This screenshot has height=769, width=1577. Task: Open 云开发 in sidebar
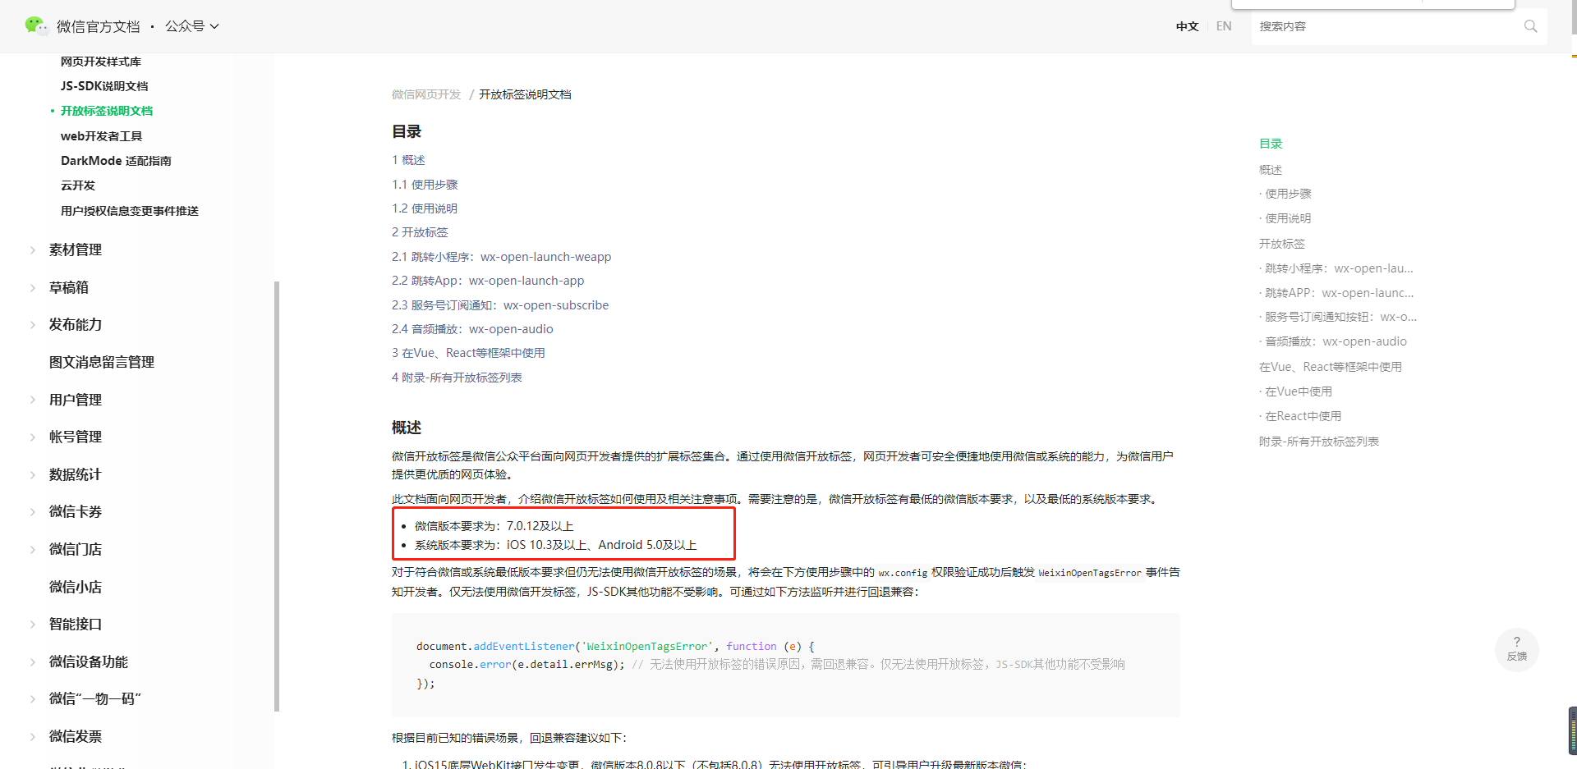point(78,185)
